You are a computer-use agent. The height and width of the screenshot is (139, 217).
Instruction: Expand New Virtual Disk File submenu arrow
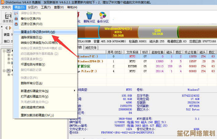74,91
